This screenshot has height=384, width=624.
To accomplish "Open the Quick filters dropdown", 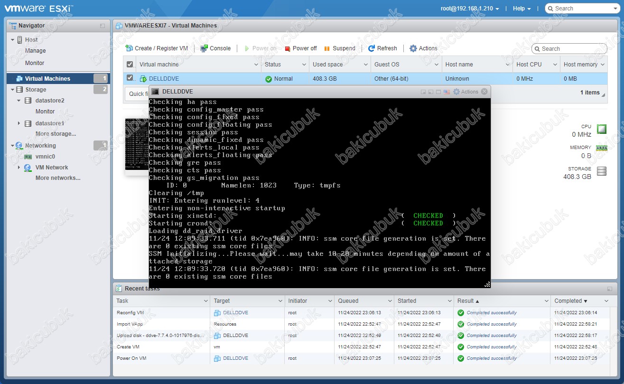I will pyautogui.click(x=138, y=94).
